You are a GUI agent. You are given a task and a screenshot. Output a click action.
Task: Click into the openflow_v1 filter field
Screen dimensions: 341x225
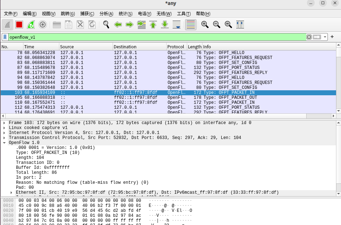pyautogui.click(x=157, y=37)
